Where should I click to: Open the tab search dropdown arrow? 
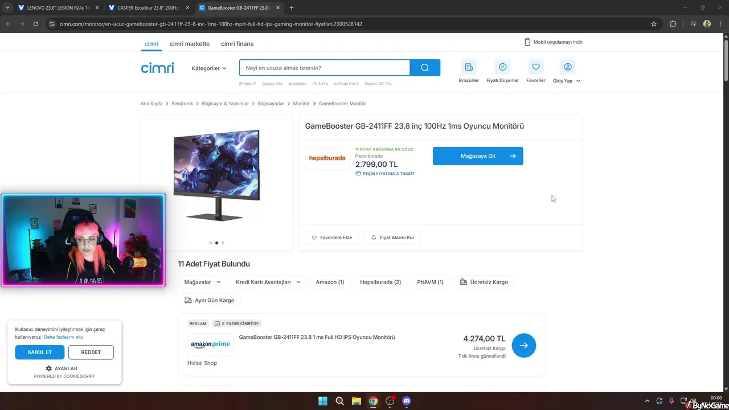click(7, 8)
